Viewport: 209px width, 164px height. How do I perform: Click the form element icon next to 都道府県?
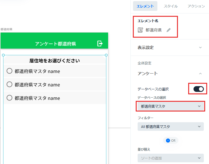tap(140, 30)
